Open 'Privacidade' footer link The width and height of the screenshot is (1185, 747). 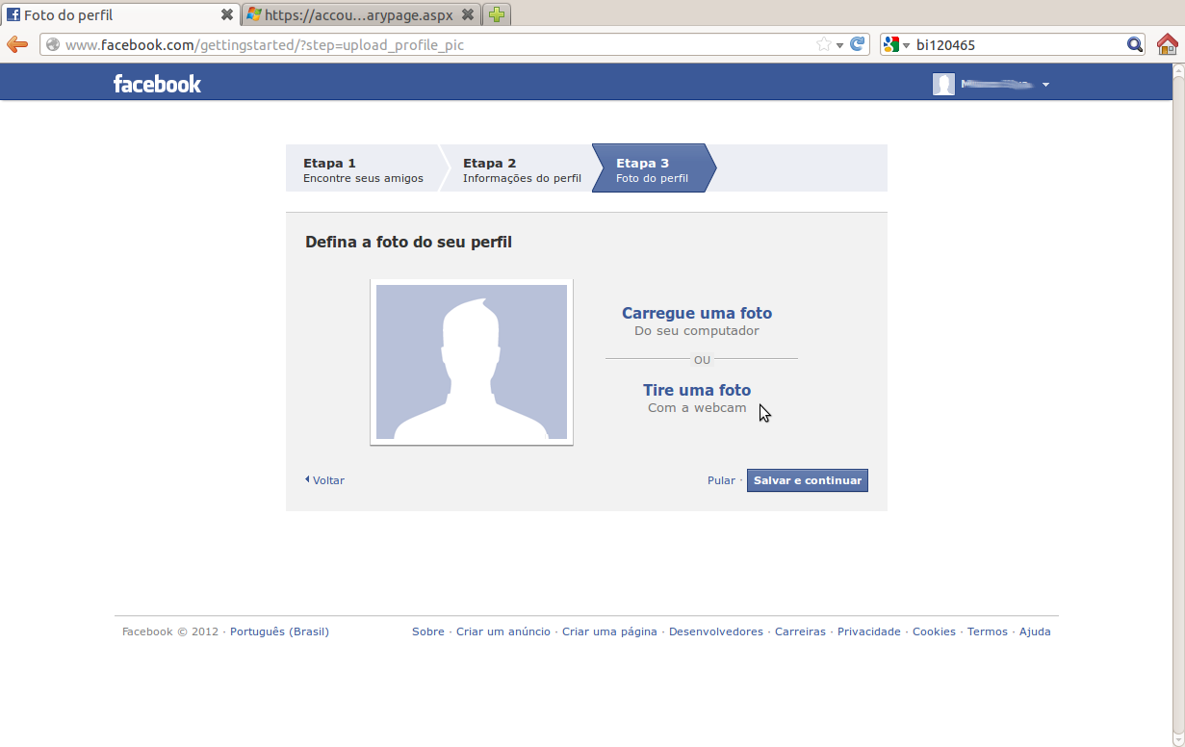[x=869, y=631]
